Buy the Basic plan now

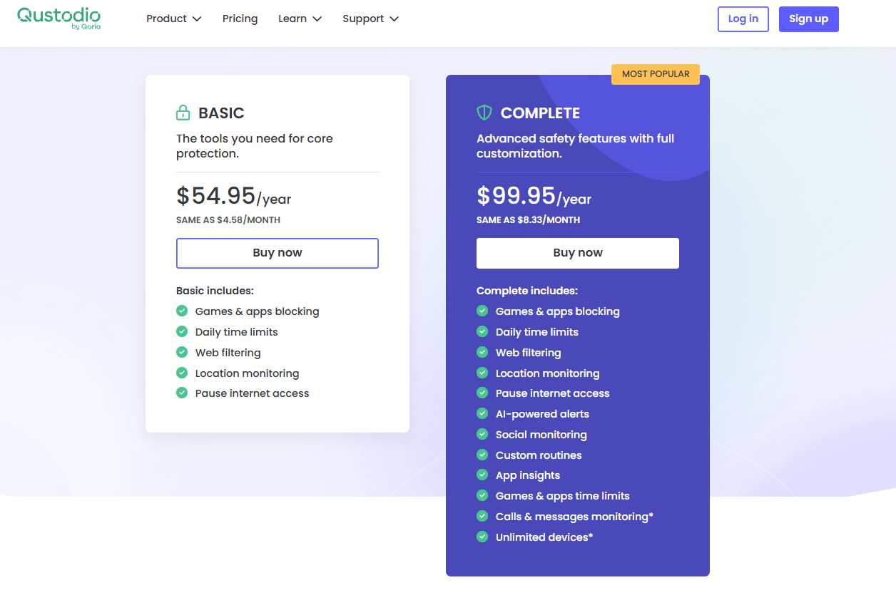tap(278, 253)
